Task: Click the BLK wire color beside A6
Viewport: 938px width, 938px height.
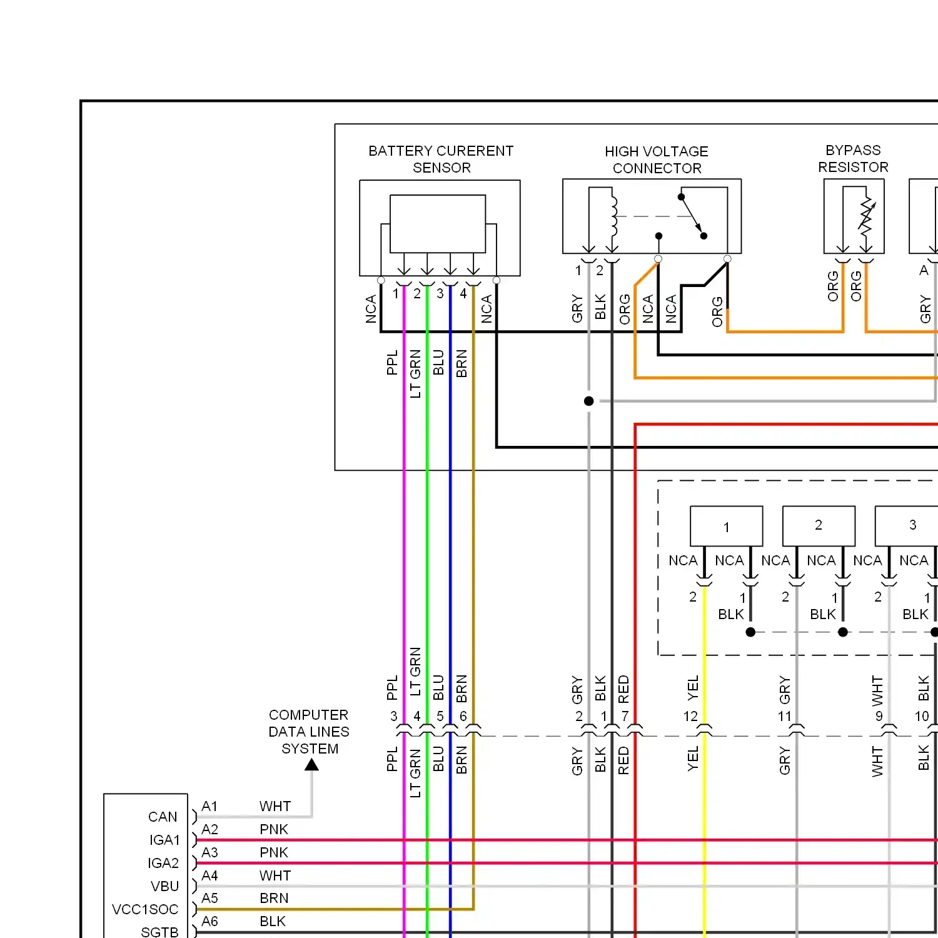Action: click(x=273, y=921)
